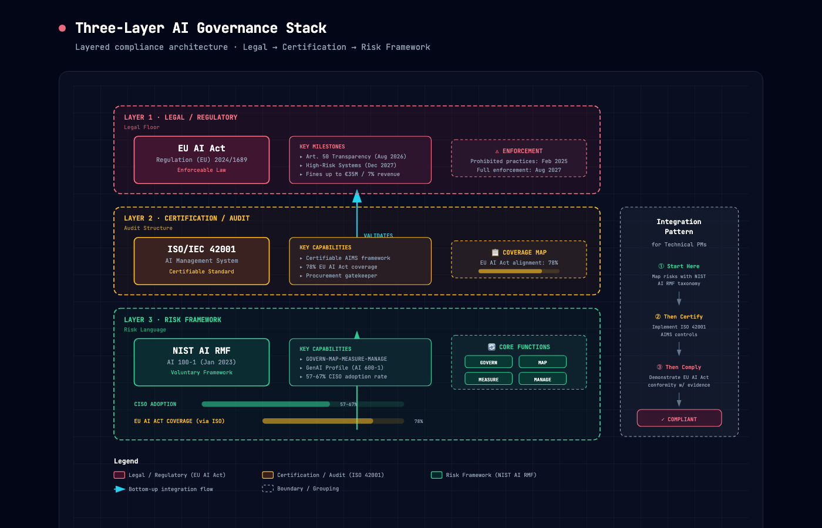Click 'GOVERN-MAP-MEASURE-MANAGE' bullet text

pyautogui.click(x=346, y=359)
